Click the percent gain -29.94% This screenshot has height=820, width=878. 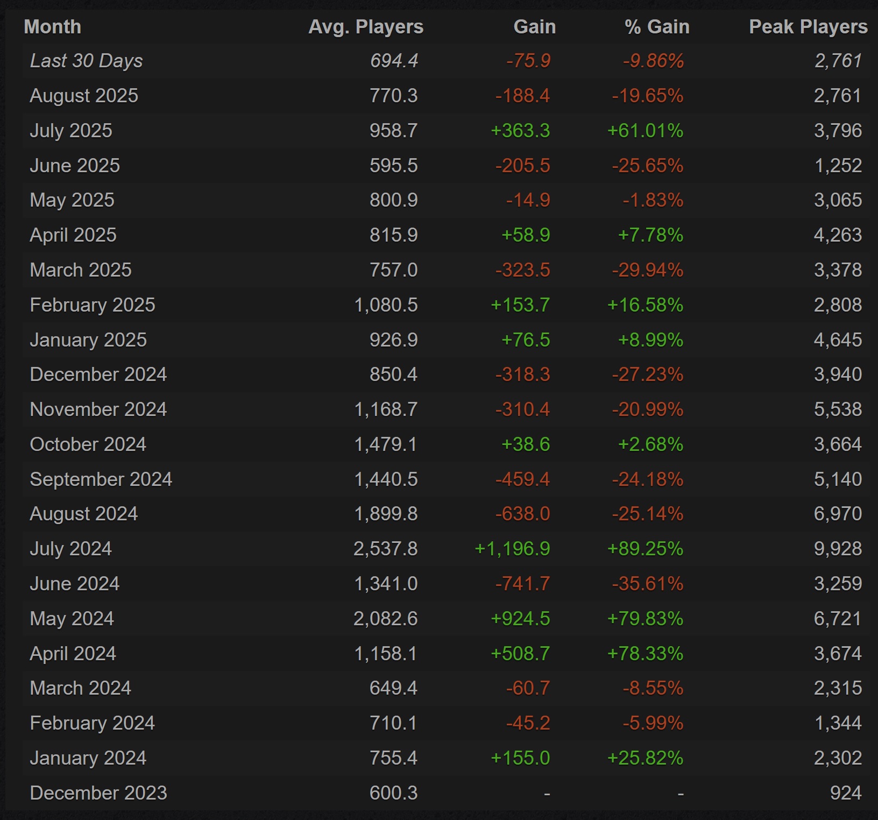(x=648, y=270)
